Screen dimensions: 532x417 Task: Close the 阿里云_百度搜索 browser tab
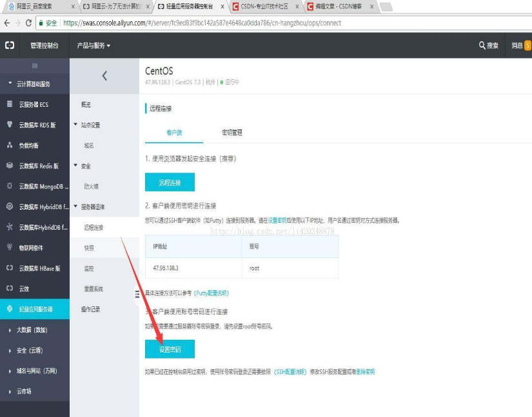coord(74,6)
